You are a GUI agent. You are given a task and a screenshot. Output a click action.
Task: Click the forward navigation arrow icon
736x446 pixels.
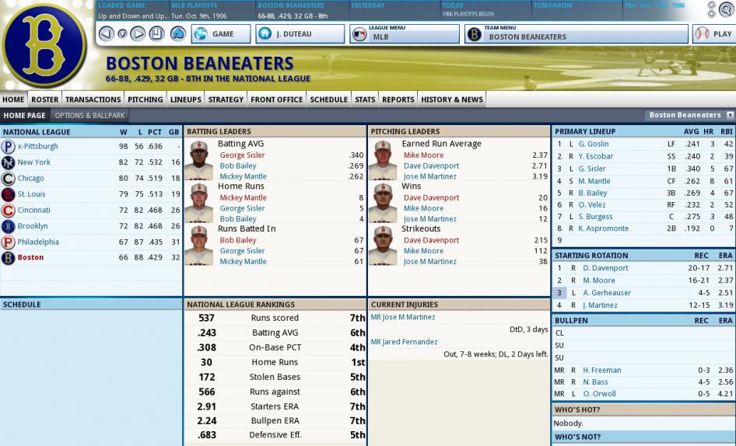point(138,33)
